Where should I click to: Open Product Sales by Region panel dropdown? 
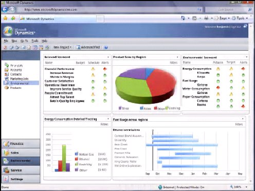(x=177, y=57)
